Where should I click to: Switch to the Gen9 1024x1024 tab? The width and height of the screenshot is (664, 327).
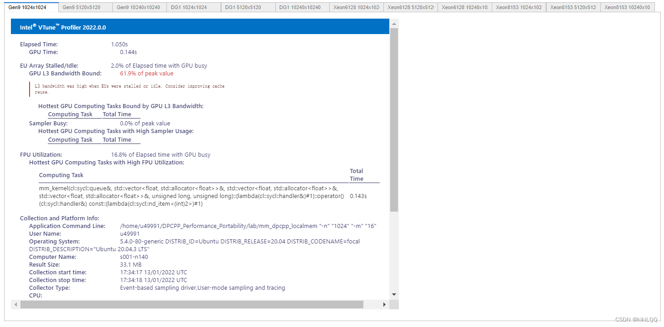tap(31, 7)
